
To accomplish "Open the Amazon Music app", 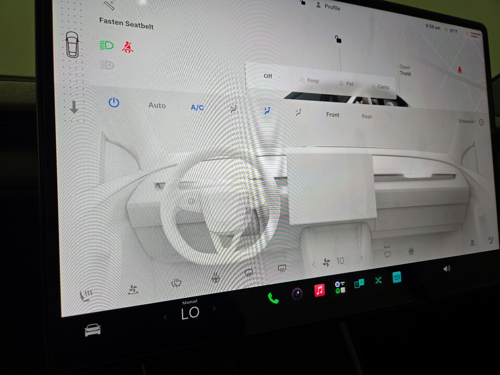I will tap(397, 277).
